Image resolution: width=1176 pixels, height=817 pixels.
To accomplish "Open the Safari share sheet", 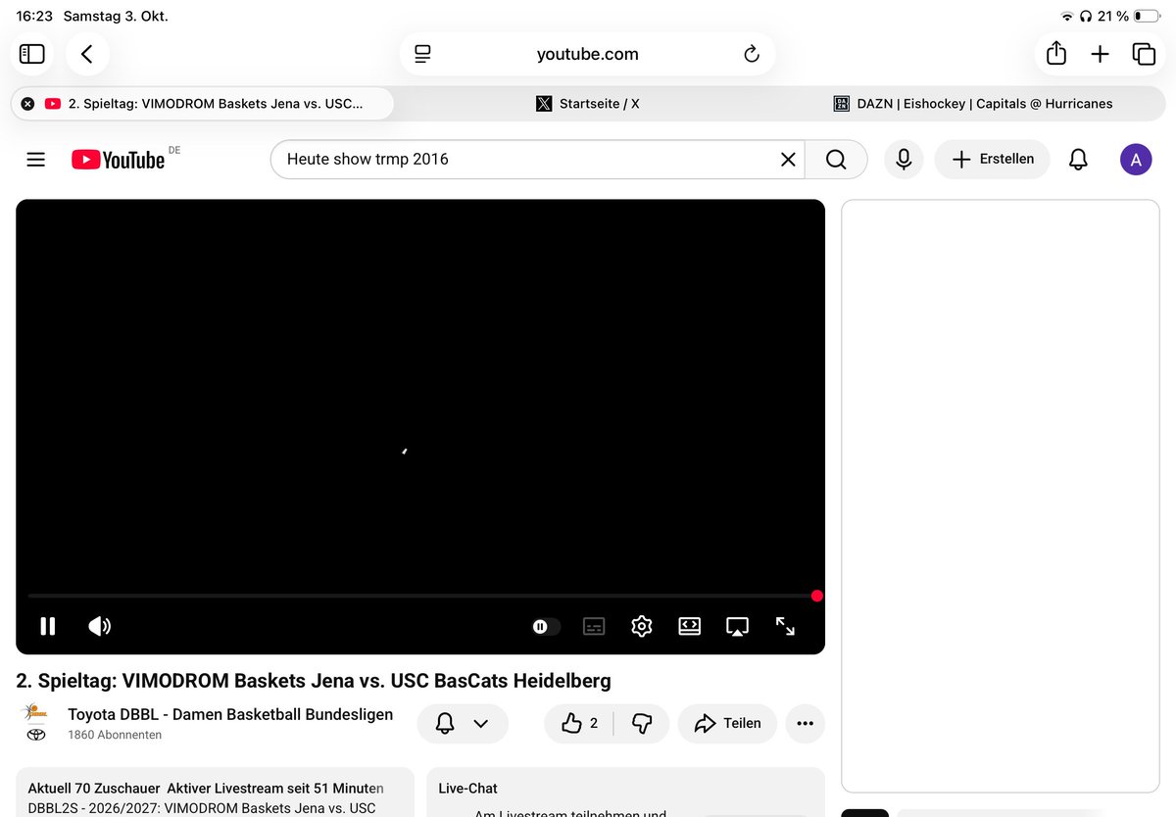I will point(1056,54).
